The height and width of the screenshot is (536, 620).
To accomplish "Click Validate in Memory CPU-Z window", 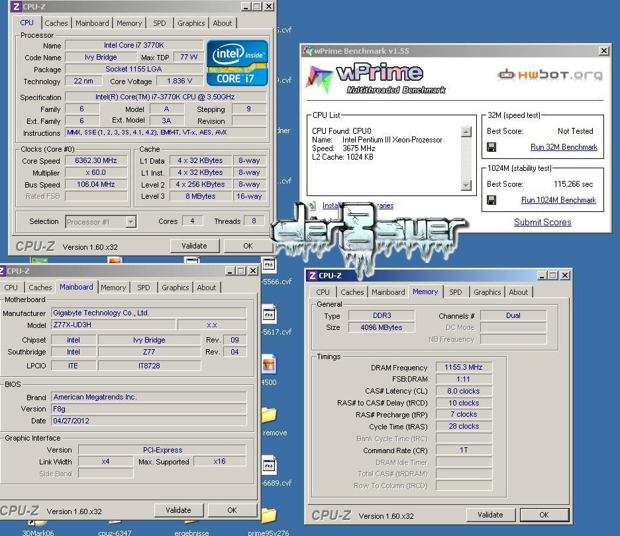I will (490, 515).
